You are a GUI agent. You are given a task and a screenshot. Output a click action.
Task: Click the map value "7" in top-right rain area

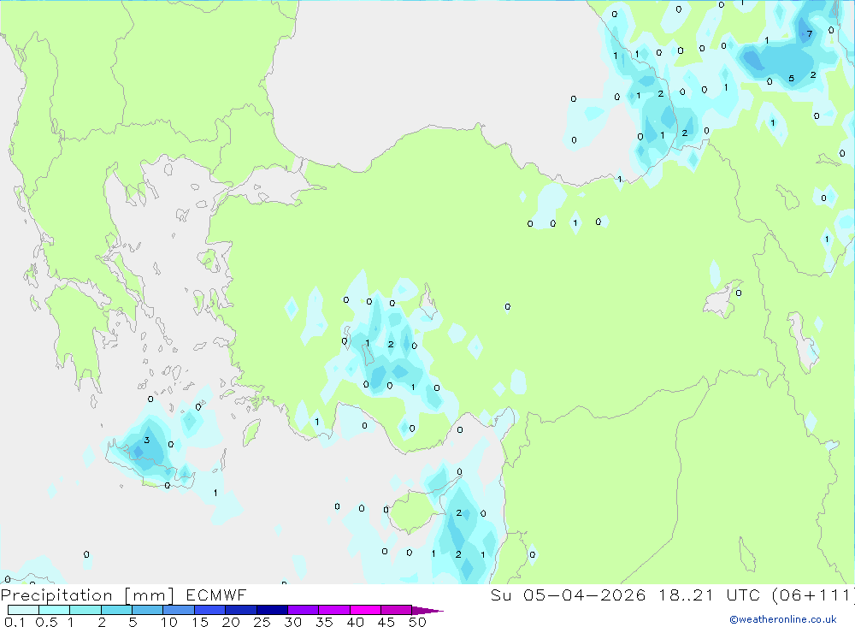(809, 34)
